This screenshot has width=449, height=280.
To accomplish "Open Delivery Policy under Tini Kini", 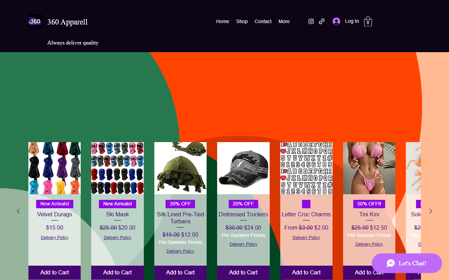I will pyautogui.click(x=369, y=244).
